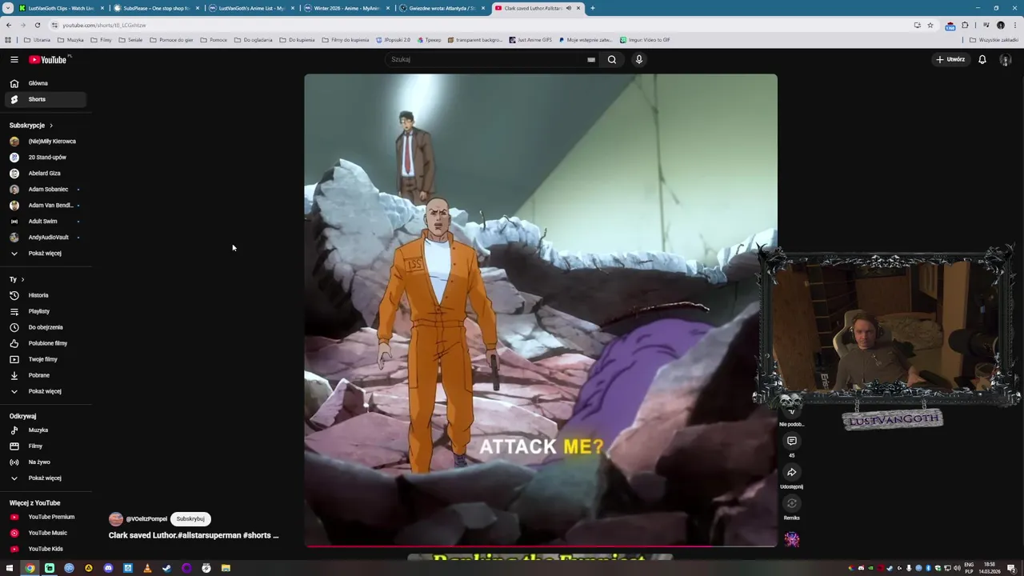Switch to Winter 2026 Anime tab
1024x576 pixels.
pyautogui.click(x=346, y=8)
